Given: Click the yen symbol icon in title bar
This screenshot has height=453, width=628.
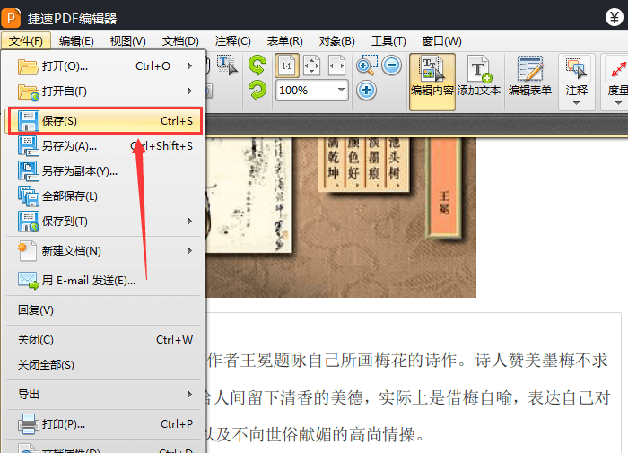Looking at the screenshot, I should [x=614, y=17].
